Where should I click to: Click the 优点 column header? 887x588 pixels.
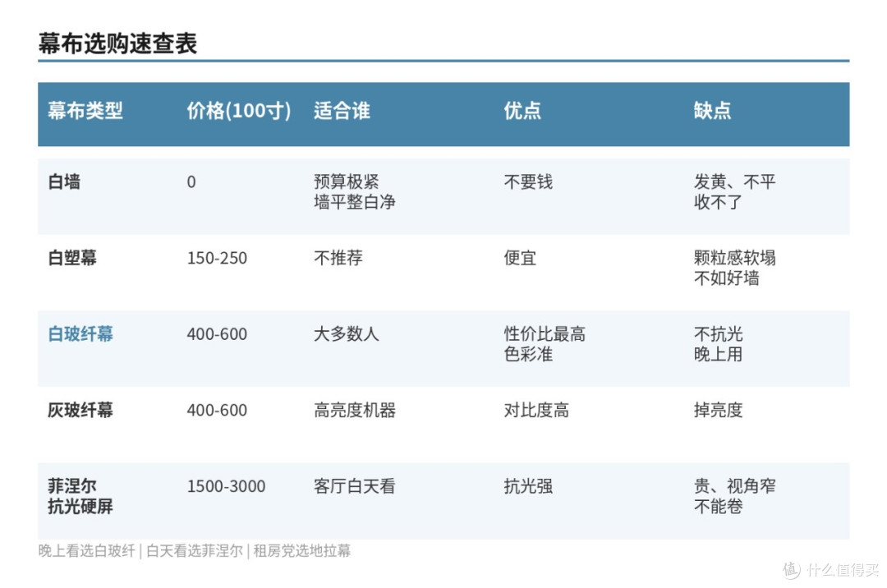[x=522, y=110]
